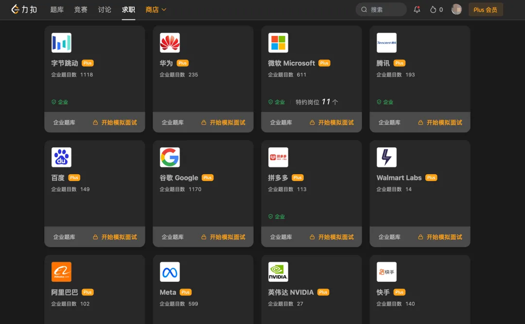
Task: Click the Plus badge beside 谷歌 Google
Action: pyautogui.click(x=208, y=178)
